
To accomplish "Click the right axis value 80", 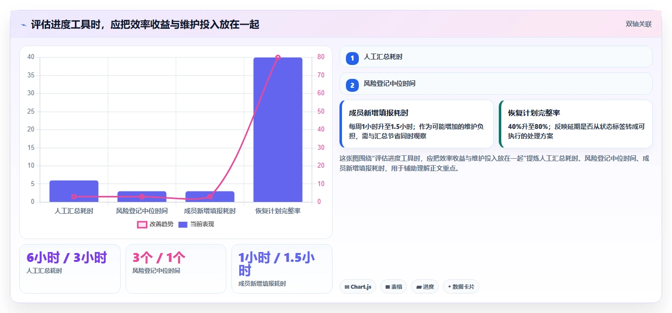I will tap(321, 57).
